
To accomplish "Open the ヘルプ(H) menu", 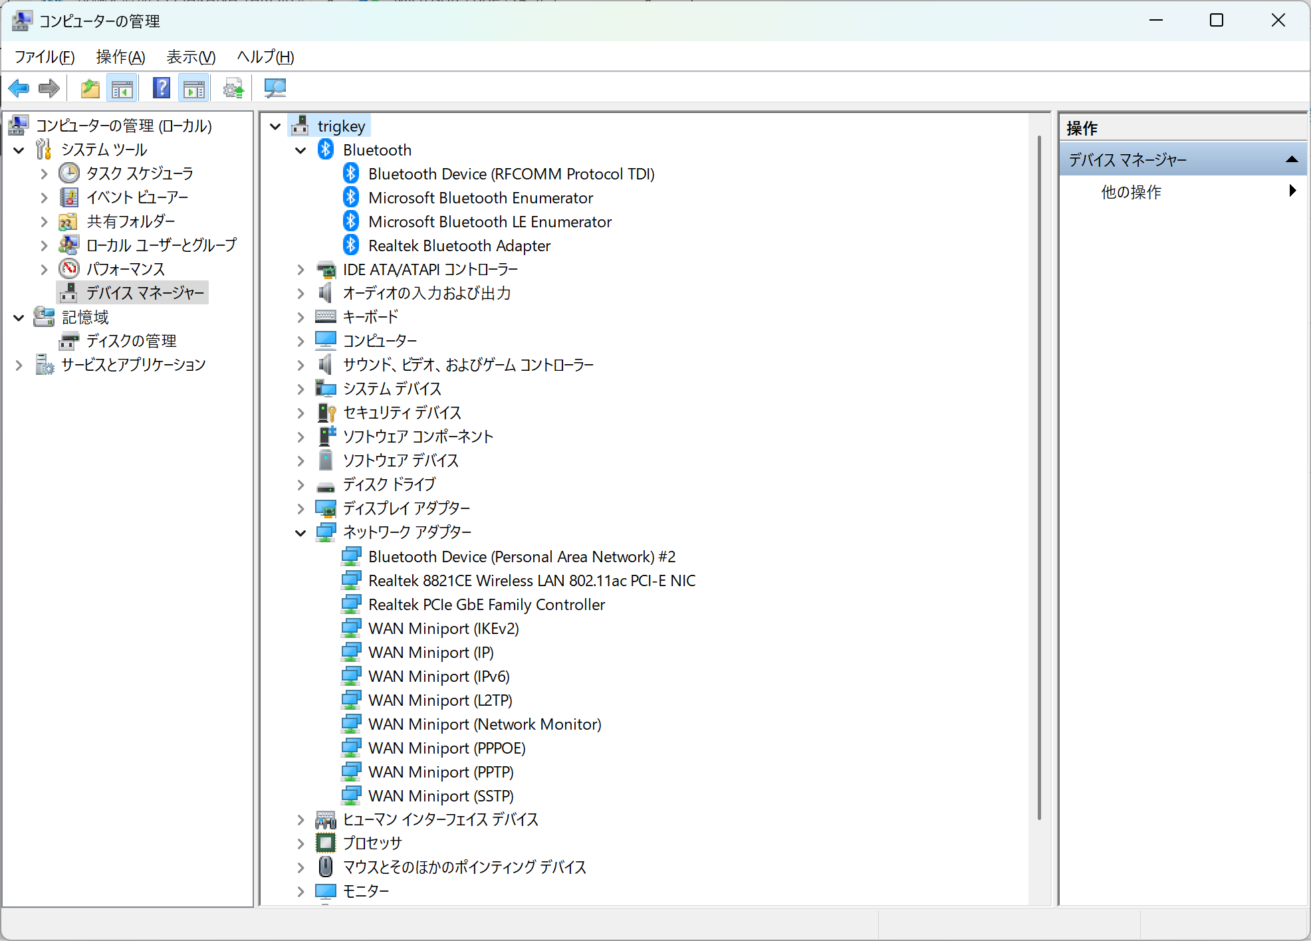I will coord(265,57).
